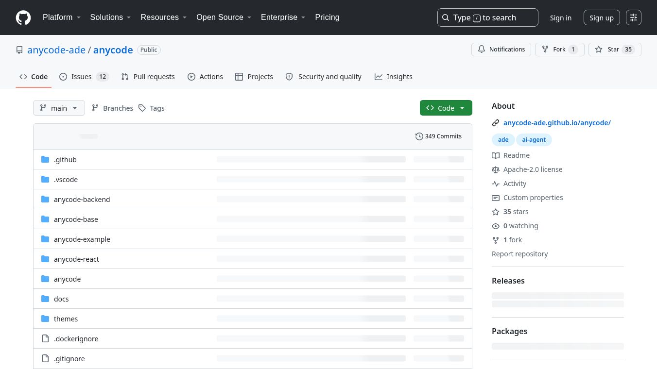Screen dimensions: 657x369
Task: Open the Packages section heading
Action: coord(509,331)
